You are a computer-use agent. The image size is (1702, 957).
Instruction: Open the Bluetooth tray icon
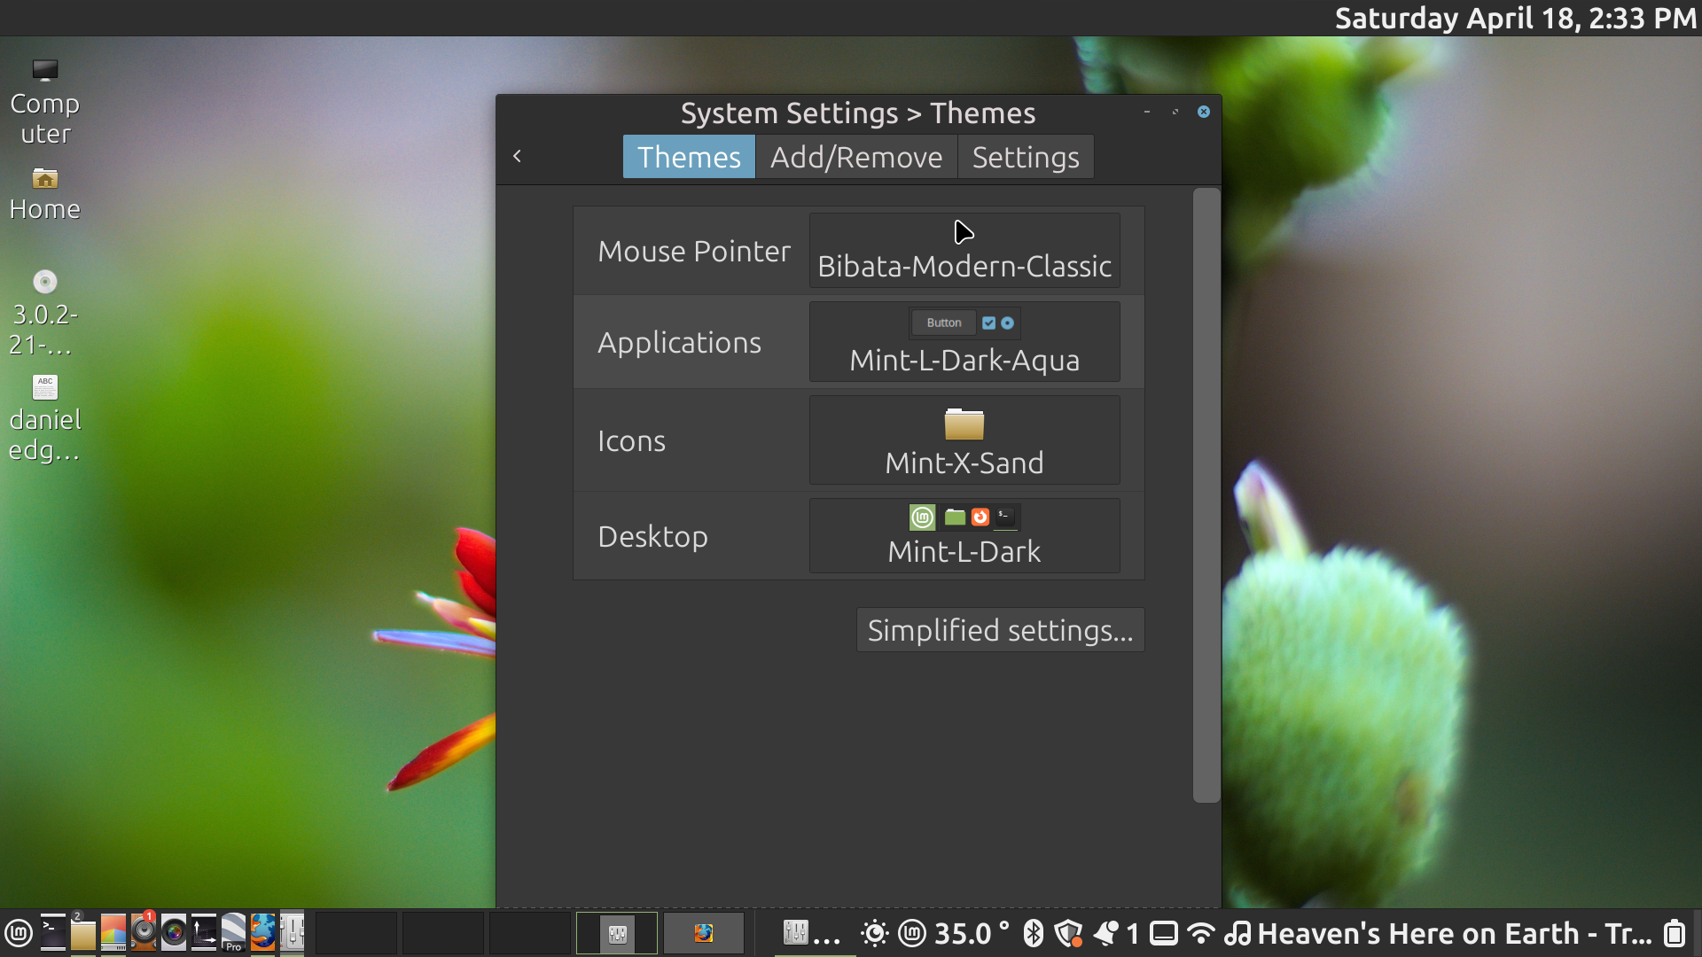1033,933
